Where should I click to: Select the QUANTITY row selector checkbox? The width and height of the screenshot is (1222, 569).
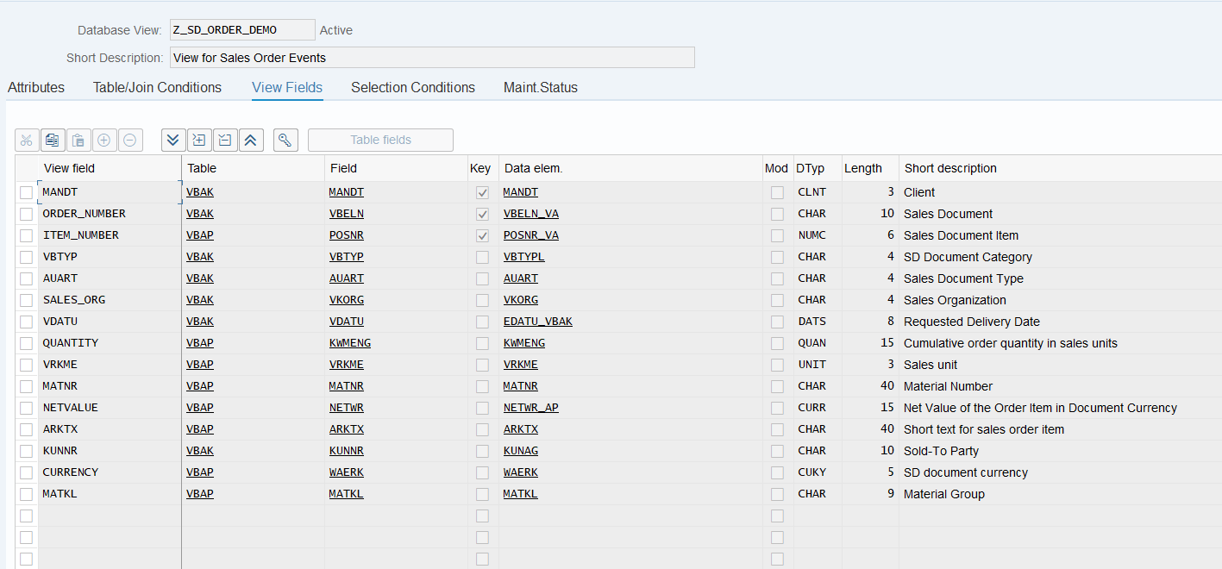tap(26, 343)
